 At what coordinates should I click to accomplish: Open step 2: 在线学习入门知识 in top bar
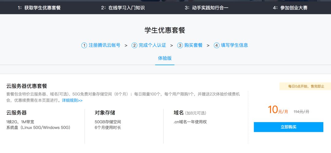click(x=123, y=8)
